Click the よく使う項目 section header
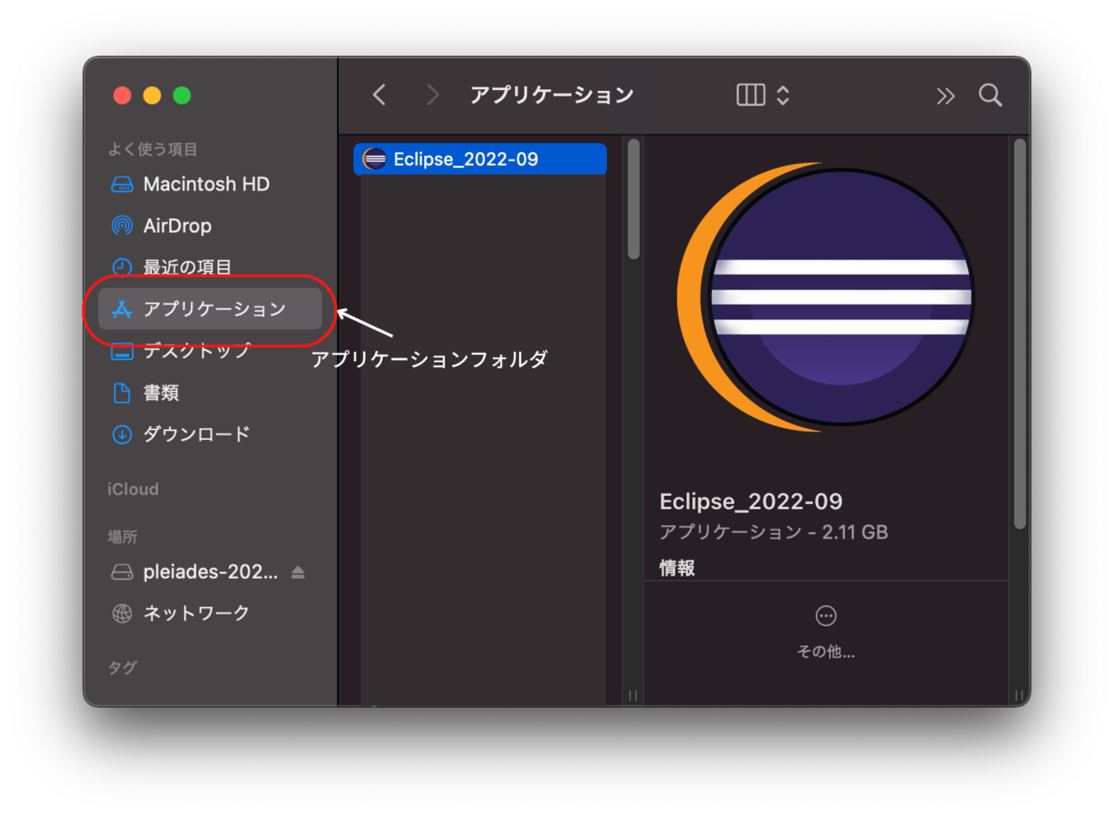The width and height of the screenshot is (1114, 817). (x=152, y=149)
